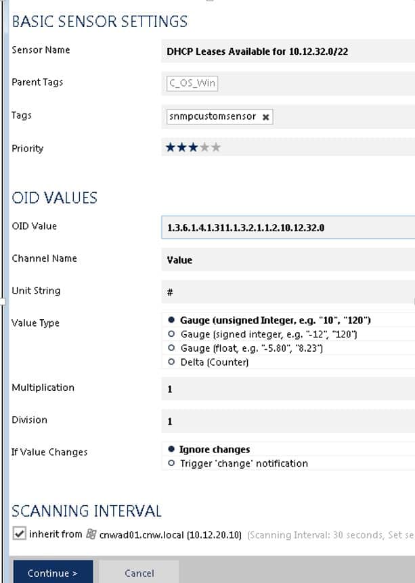This screenshot has width=415, height=583.
Task: Select Trigger 'change' notification option
Action: 171,463
